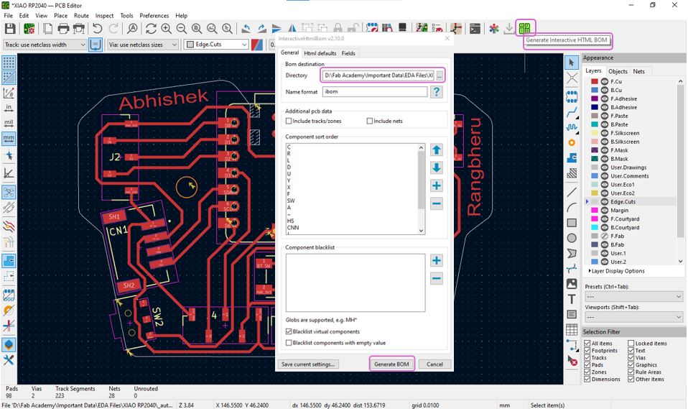Screen dimensions: 688x409
Task: Toggle visibility of the F.Cu layer
Action: pyautogui.click(x=605, y=82)
